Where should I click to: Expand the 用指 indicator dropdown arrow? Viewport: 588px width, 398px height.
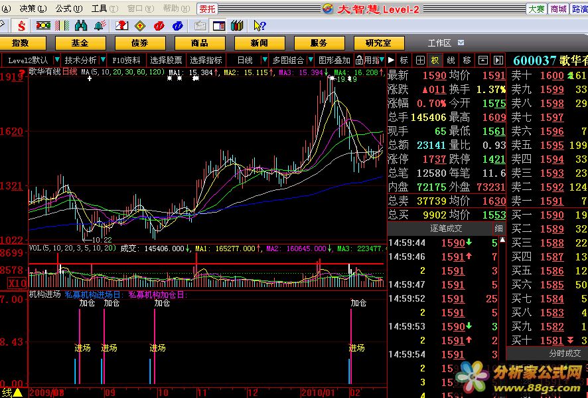click(x=382, y=60)
